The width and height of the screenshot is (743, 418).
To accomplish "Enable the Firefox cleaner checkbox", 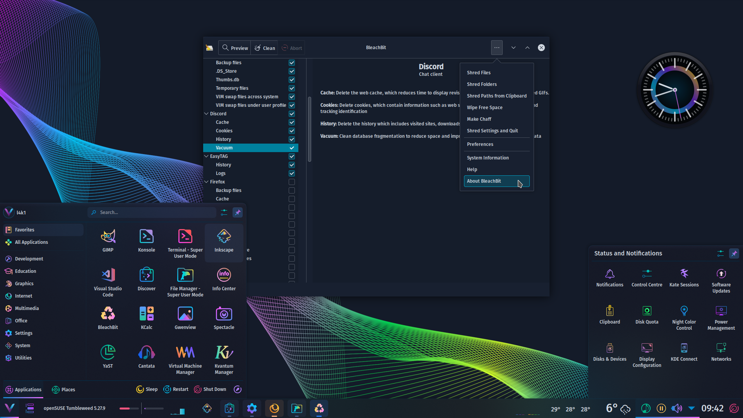I will point(292,182).
